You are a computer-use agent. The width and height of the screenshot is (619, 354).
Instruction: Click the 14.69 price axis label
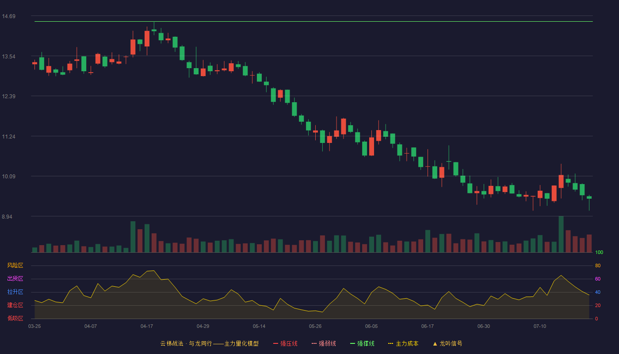point(9,16)
